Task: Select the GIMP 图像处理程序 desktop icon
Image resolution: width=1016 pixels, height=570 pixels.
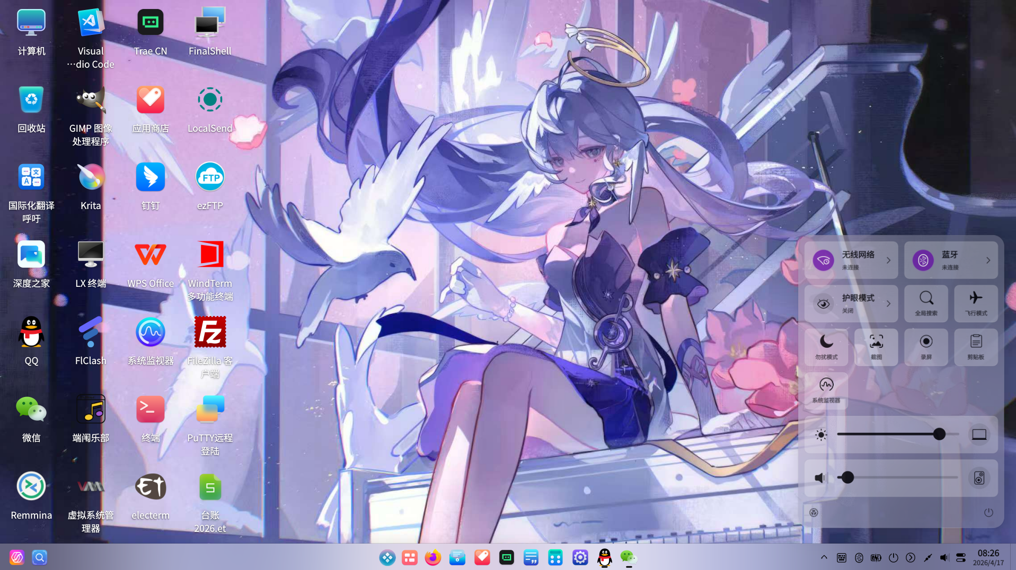Action: pos(91,99)
